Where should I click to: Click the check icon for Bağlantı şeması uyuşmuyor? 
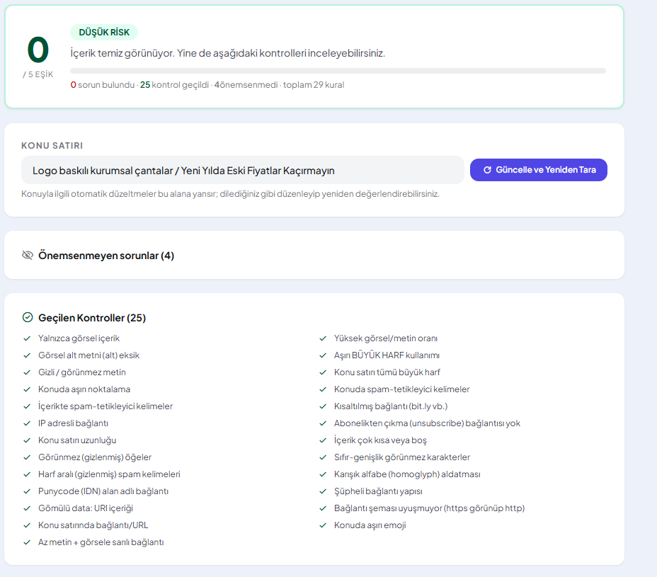[323, 508]
